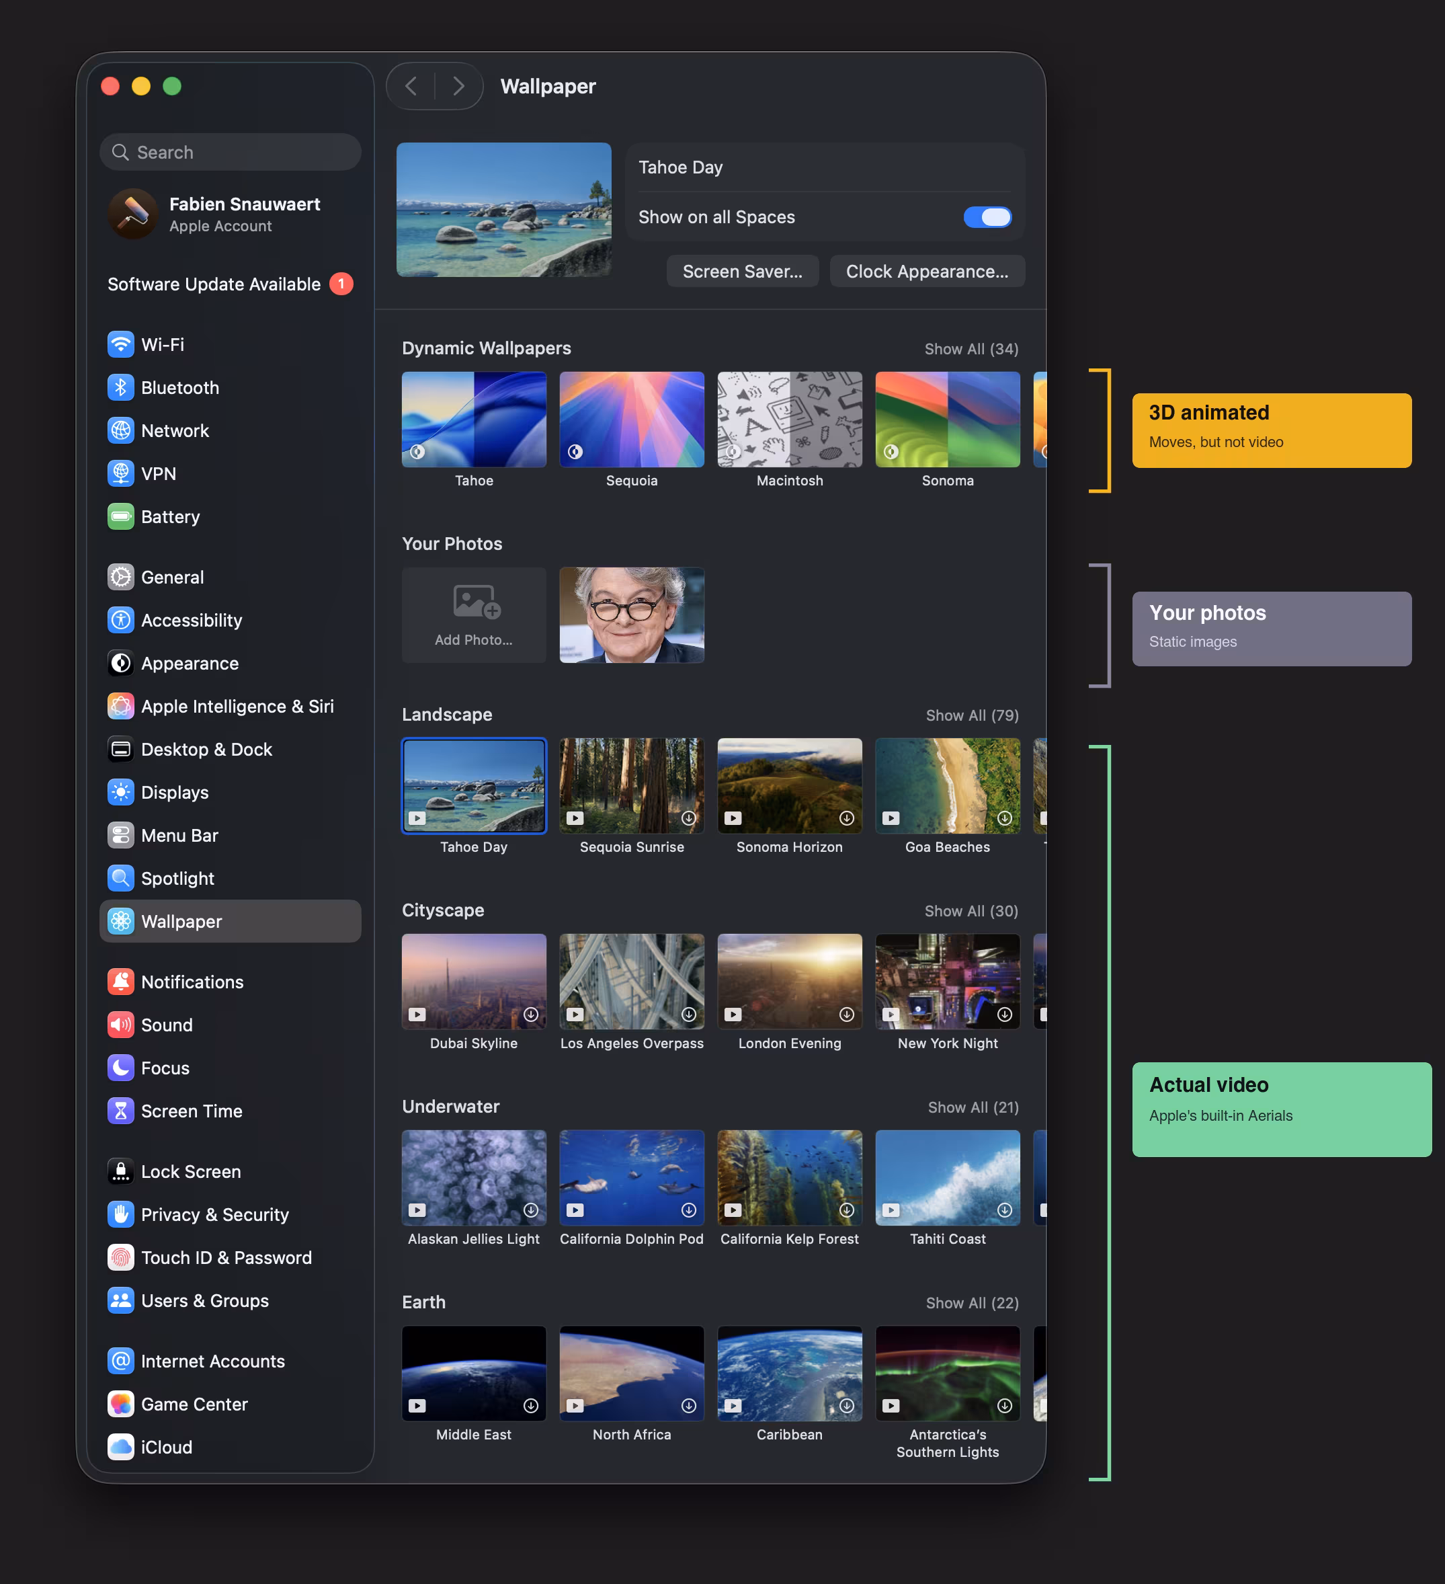The width and height of the screenshot is (1445, 1584).
Task: Choose Alaskan Jellies Light wallpaper
Action: [474, 1178]
